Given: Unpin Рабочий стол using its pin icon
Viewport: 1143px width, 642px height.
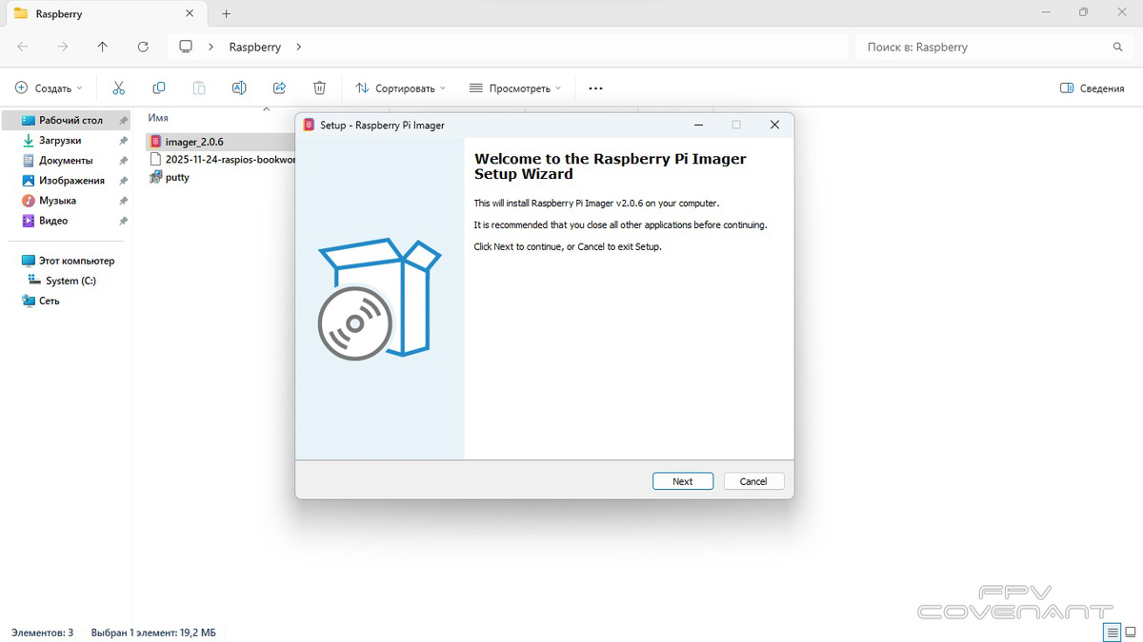Looking at the screenshot, I should coord(123,121).
